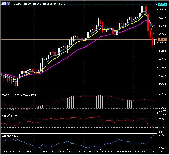Click the 84.990 price scale value
The image size is (170, 155).
pyautogui.click(x=162, y=59)
